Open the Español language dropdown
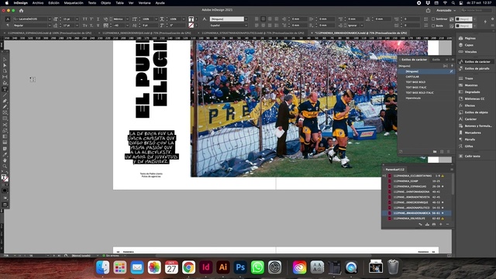496x279 pixels. pos(246,26)
